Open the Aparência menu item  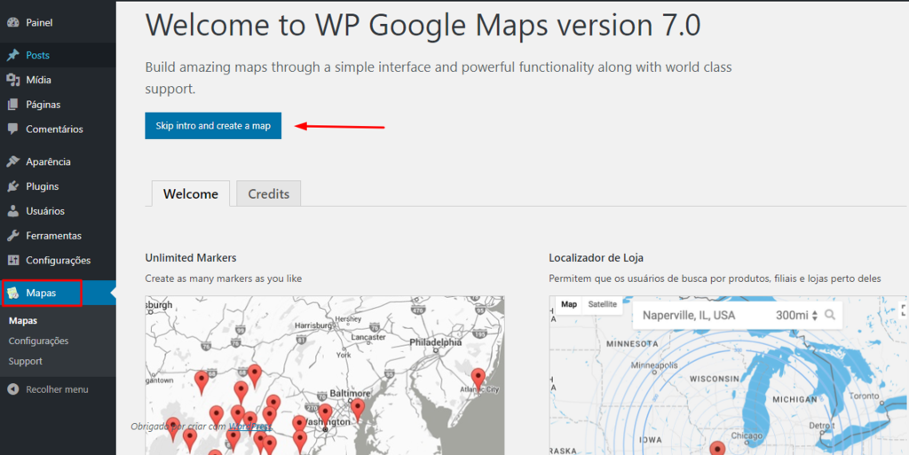(58, 161)
